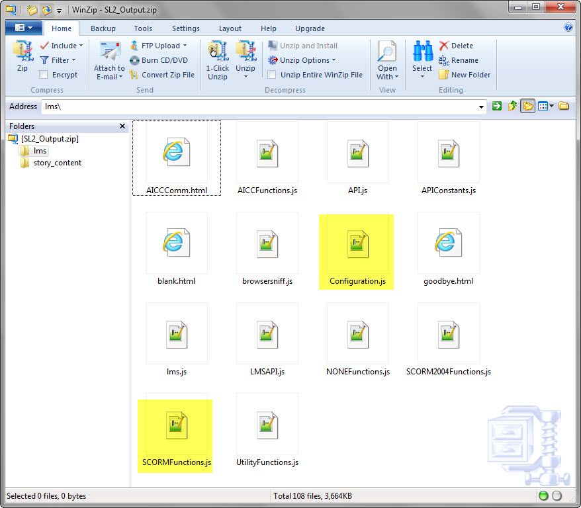Toggle the Folders pane view icon
Screen dimensions: 581x508
pyautogui.click(x=527, y=106)
